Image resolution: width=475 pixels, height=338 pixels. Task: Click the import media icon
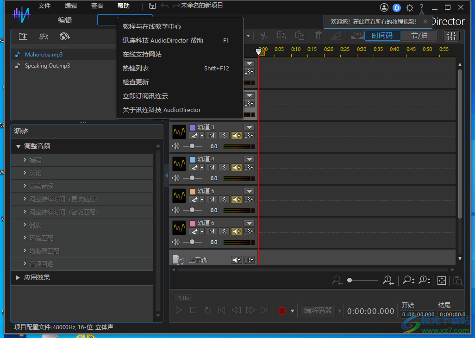tap(23, 37)
